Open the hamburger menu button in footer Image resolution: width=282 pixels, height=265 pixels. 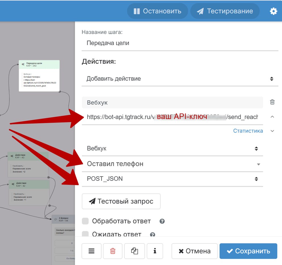pyautogui.click(x=91, y=251)
